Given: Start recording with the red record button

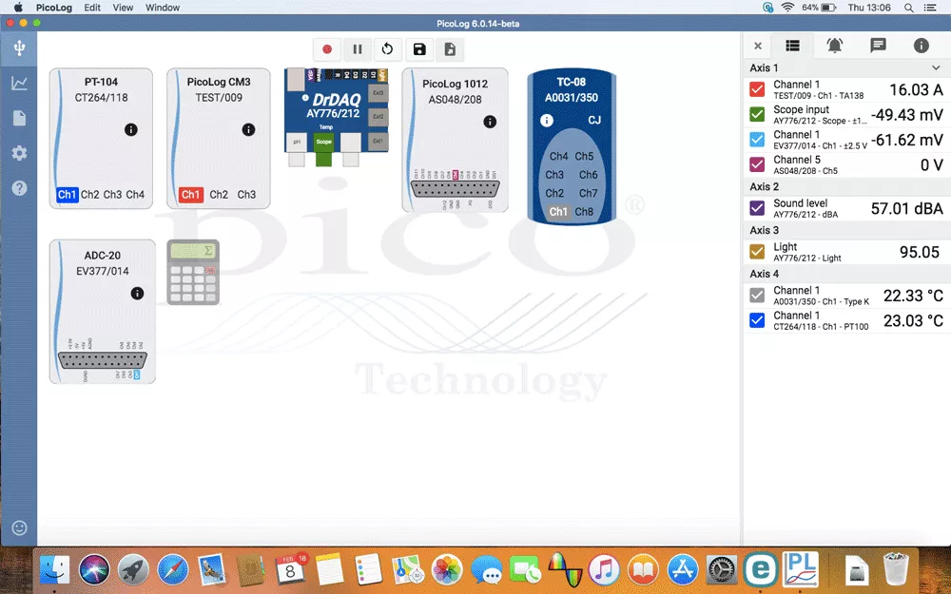Looking at the screenshot, I should [x=327, y=49].
